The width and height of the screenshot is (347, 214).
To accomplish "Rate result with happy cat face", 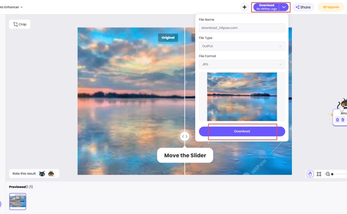I will coord(51,174).
